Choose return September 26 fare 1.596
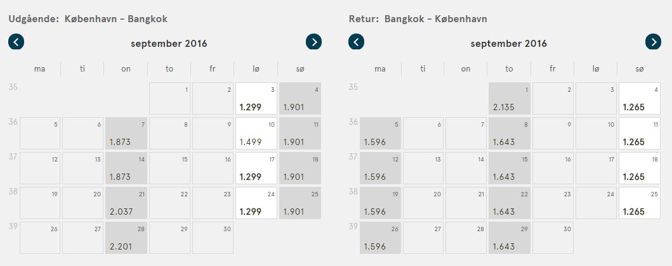Image resolution: width=672 pixels, height=266 pixels. pos(380,238)
